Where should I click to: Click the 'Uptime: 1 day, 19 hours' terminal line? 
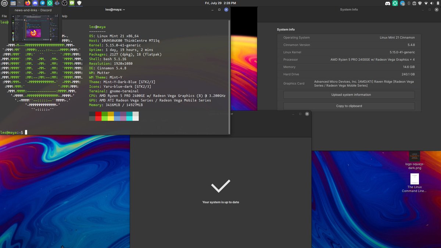tap(121, 50)
